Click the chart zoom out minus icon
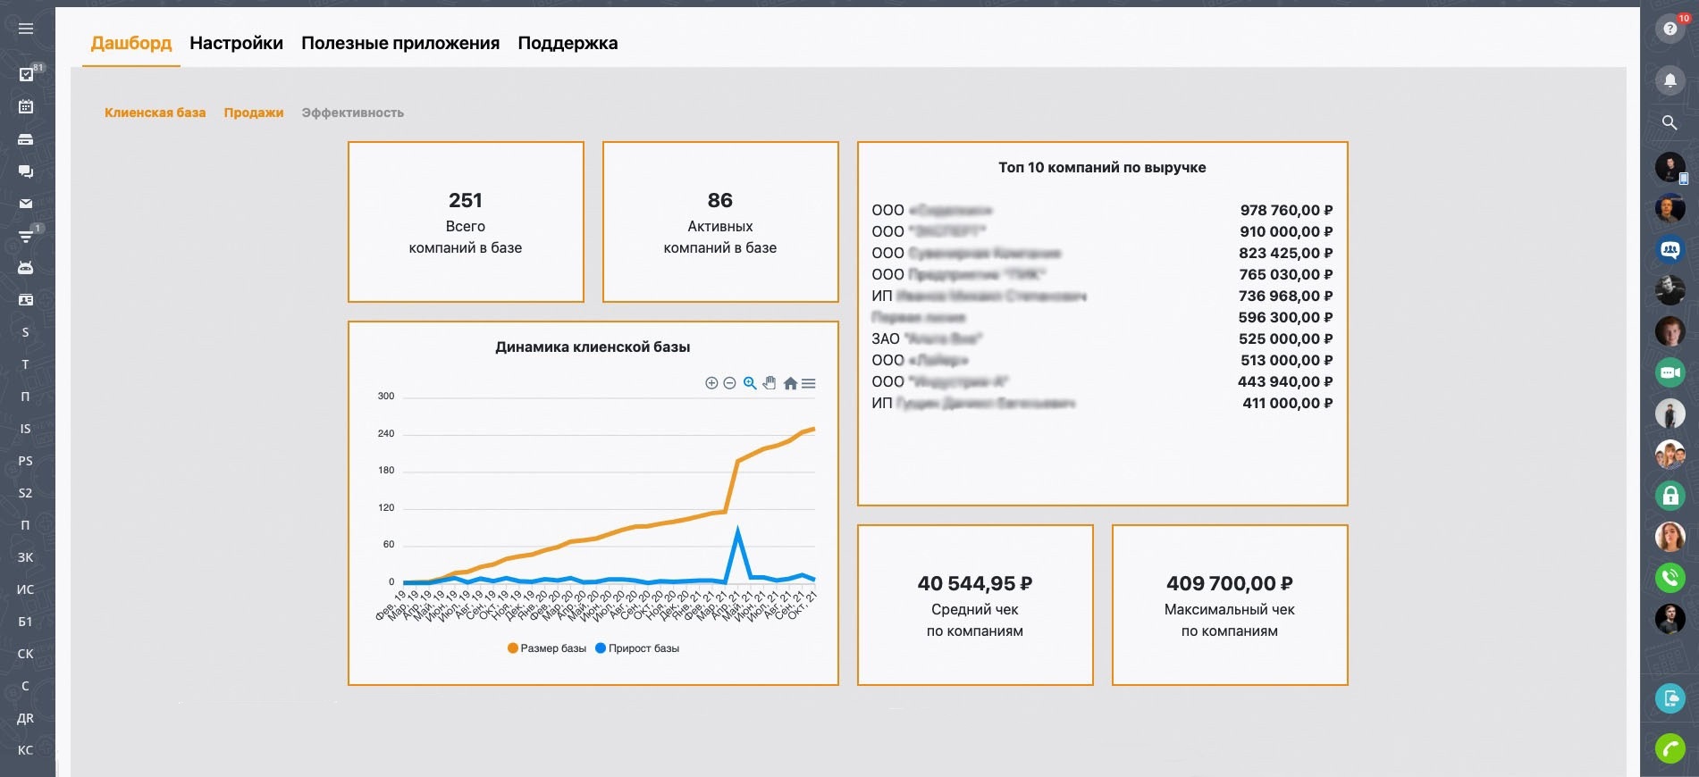1699x777 pixels. 729,383
